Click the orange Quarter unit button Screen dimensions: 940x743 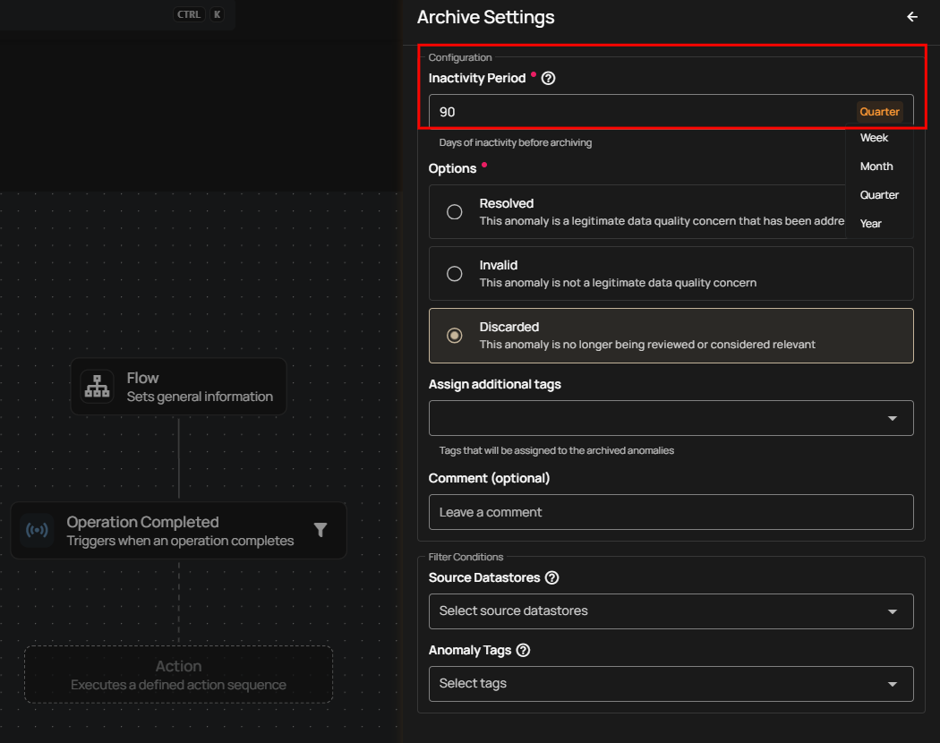[x=879, y=112]
